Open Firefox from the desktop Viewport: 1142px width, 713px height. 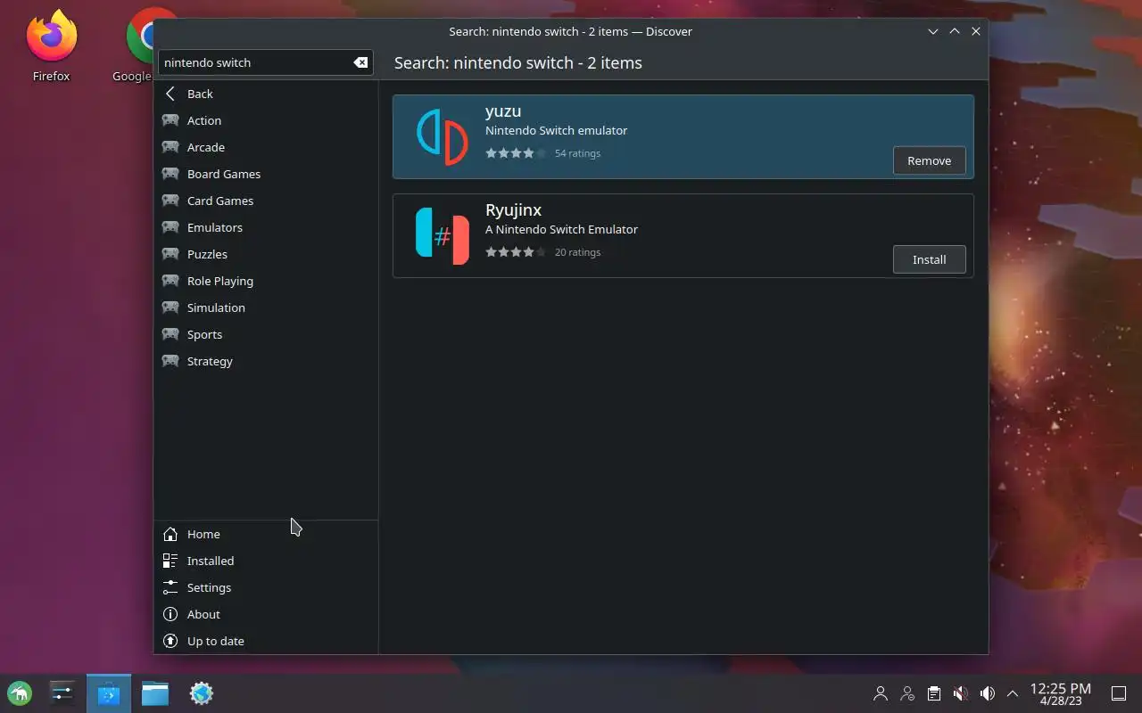point(51,45)
